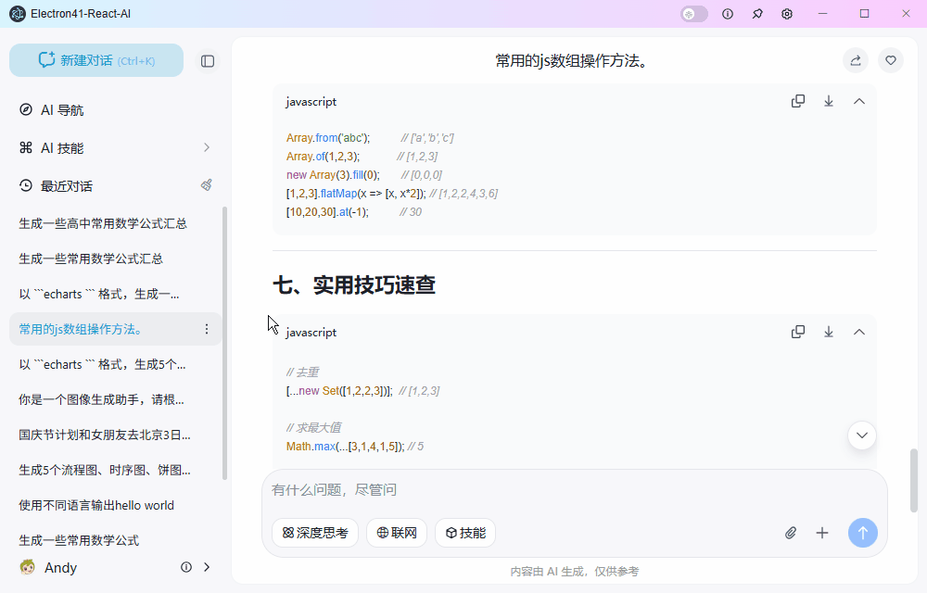Viewport: 927px width, 593px height.
Task: Copy the second javascript code block
Action: 798,332
